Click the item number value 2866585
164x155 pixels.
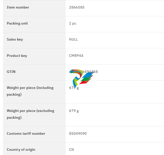pyautogui.click(x=77, y=7)
